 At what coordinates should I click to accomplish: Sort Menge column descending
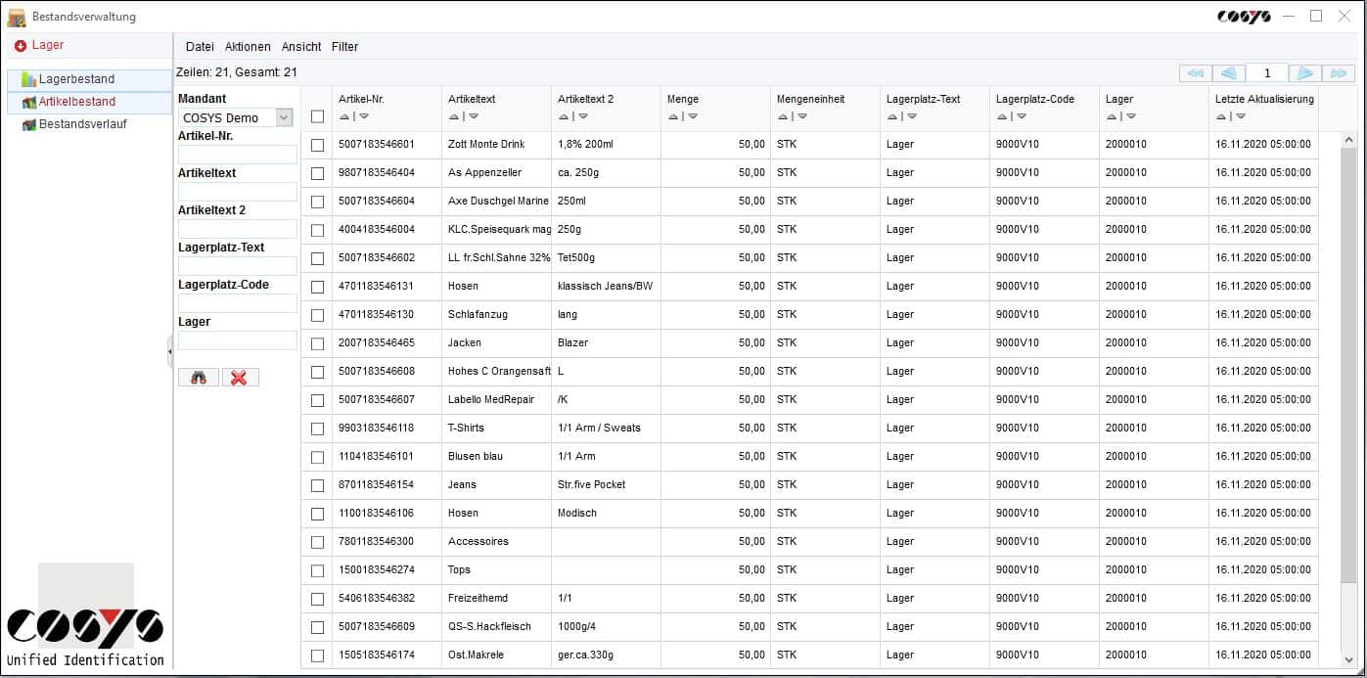pos(693,116)
